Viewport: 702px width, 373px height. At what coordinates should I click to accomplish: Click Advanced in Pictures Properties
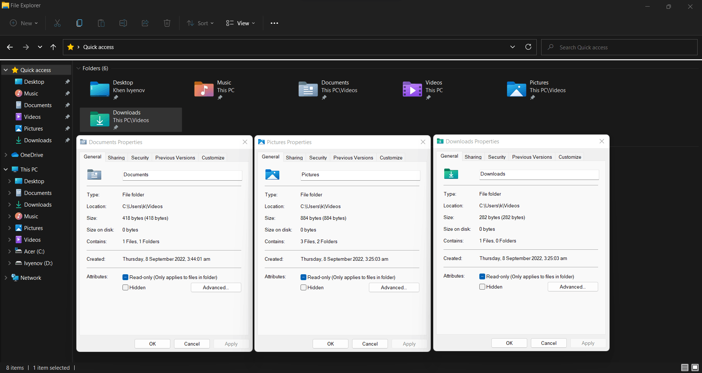394,287
